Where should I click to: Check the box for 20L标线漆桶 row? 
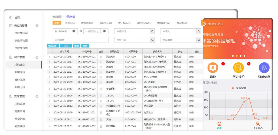click(x=101, y=96)
